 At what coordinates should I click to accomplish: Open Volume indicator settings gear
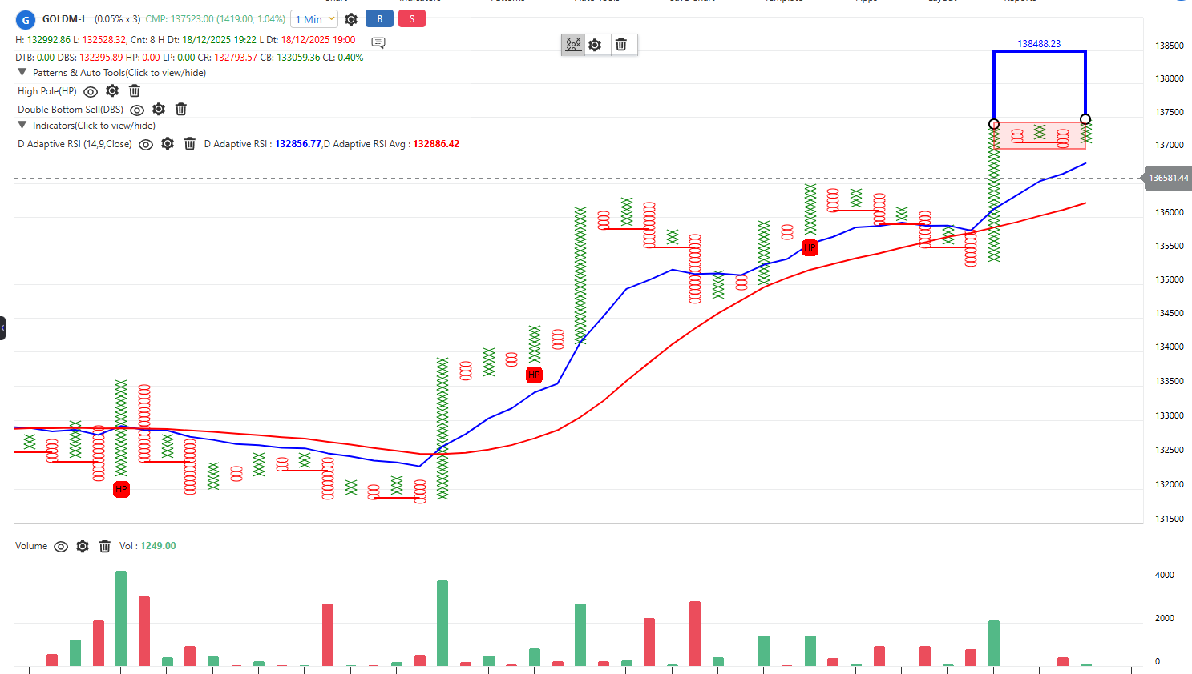coord(83,546)
